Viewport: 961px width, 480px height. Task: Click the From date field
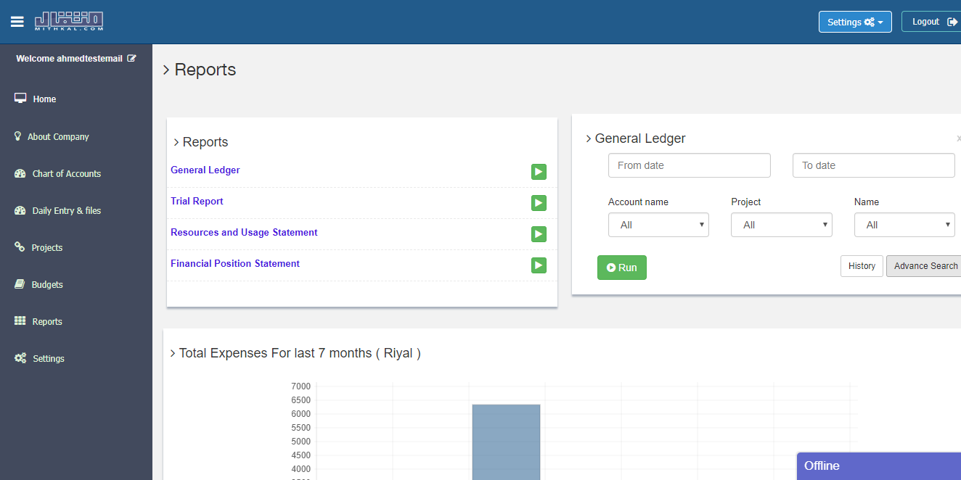(690, 165)
